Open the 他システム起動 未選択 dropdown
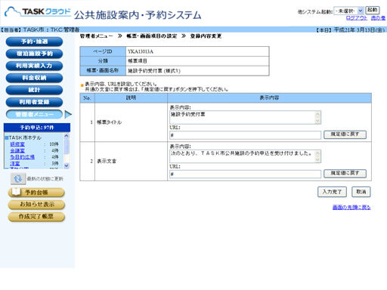This screenshot has width=387, height=290. tap(348, 11)
